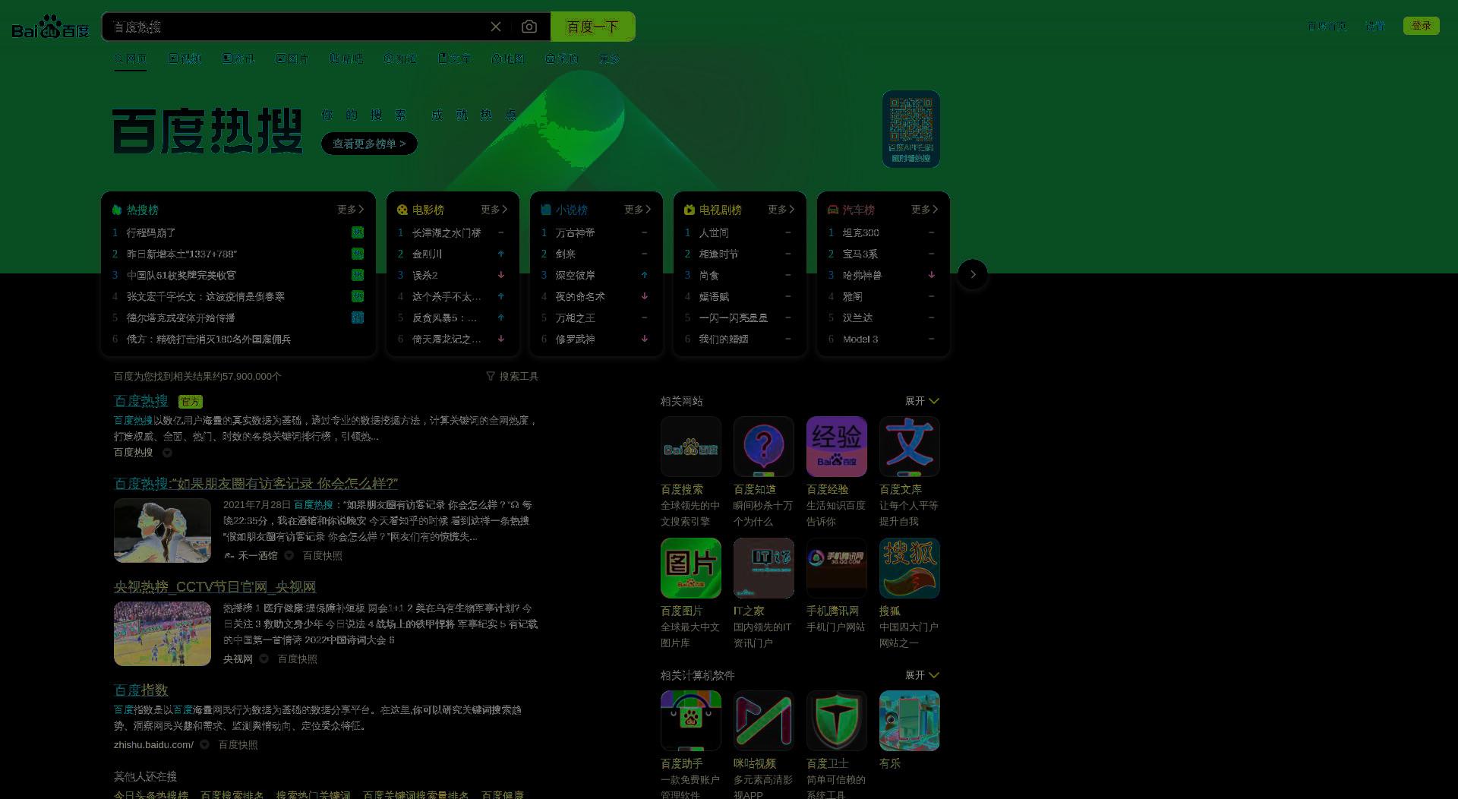Click 查看更多榜单 button

pos(369,144)
